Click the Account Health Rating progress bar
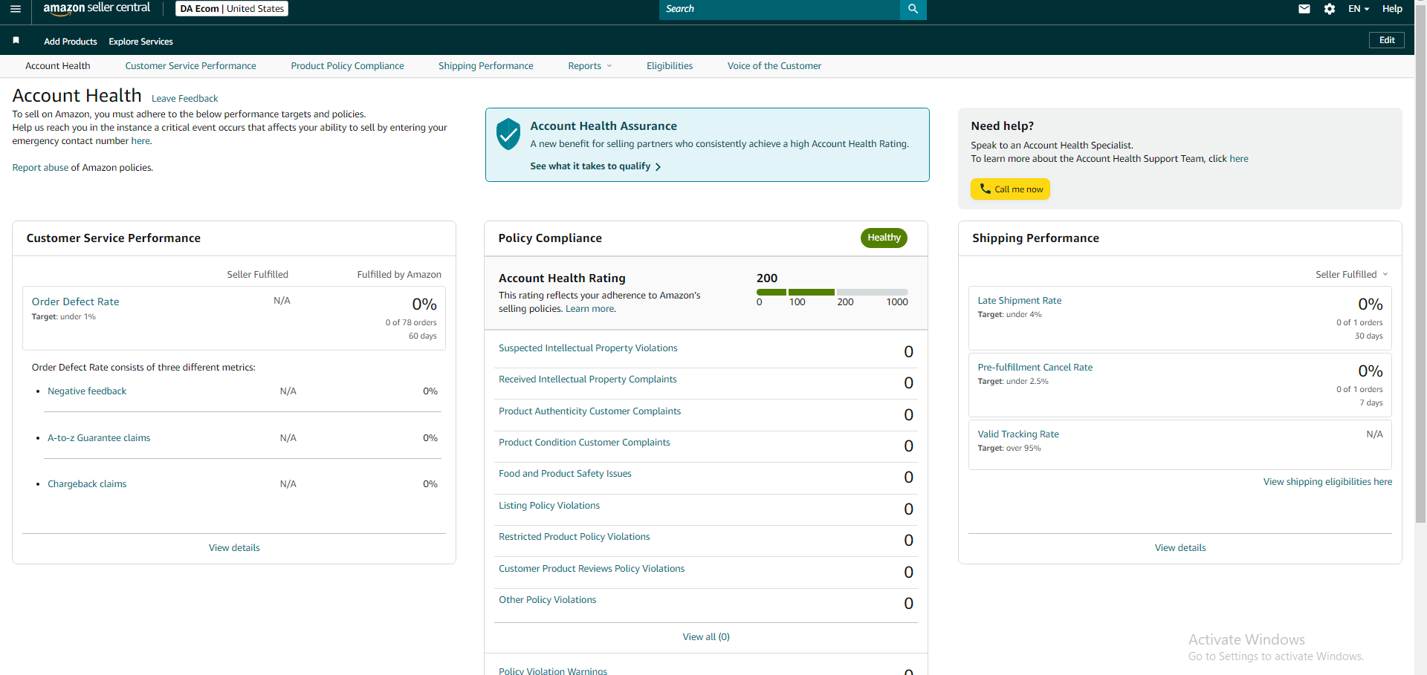Viewport: 1427px width, 675px height. coord(832,292)
